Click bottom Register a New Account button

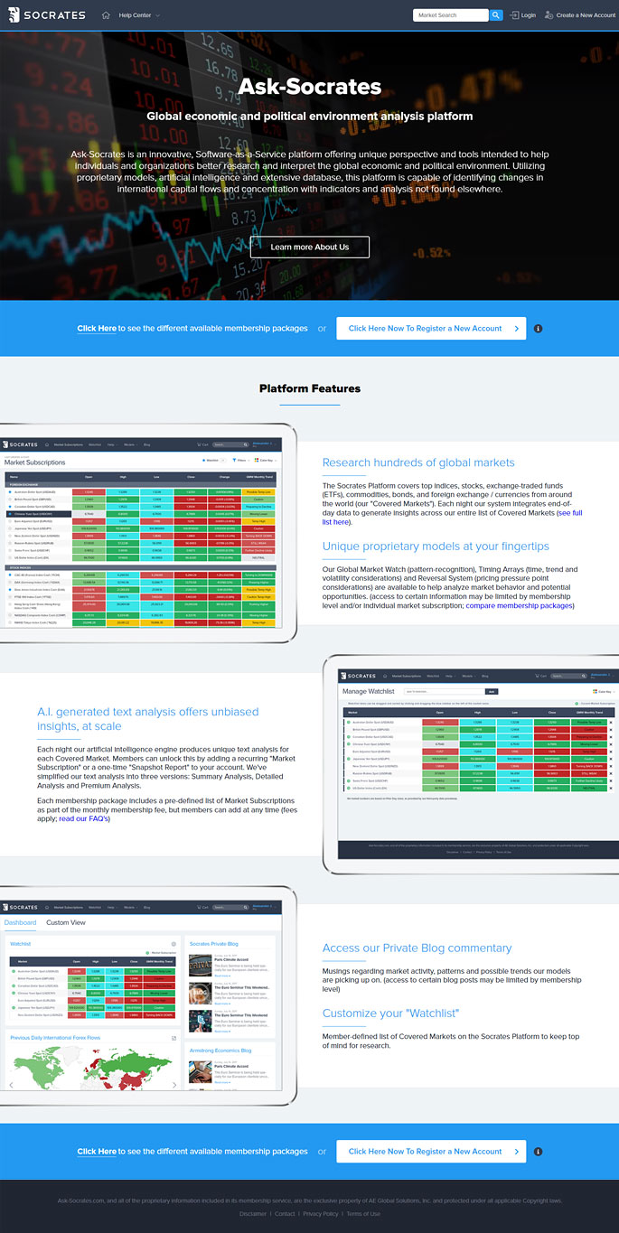431,1152
